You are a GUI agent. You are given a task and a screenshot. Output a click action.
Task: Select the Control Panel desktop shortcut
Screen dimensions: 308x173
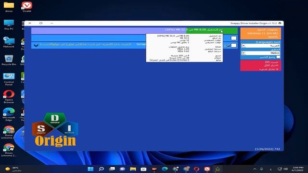point(9,79)
